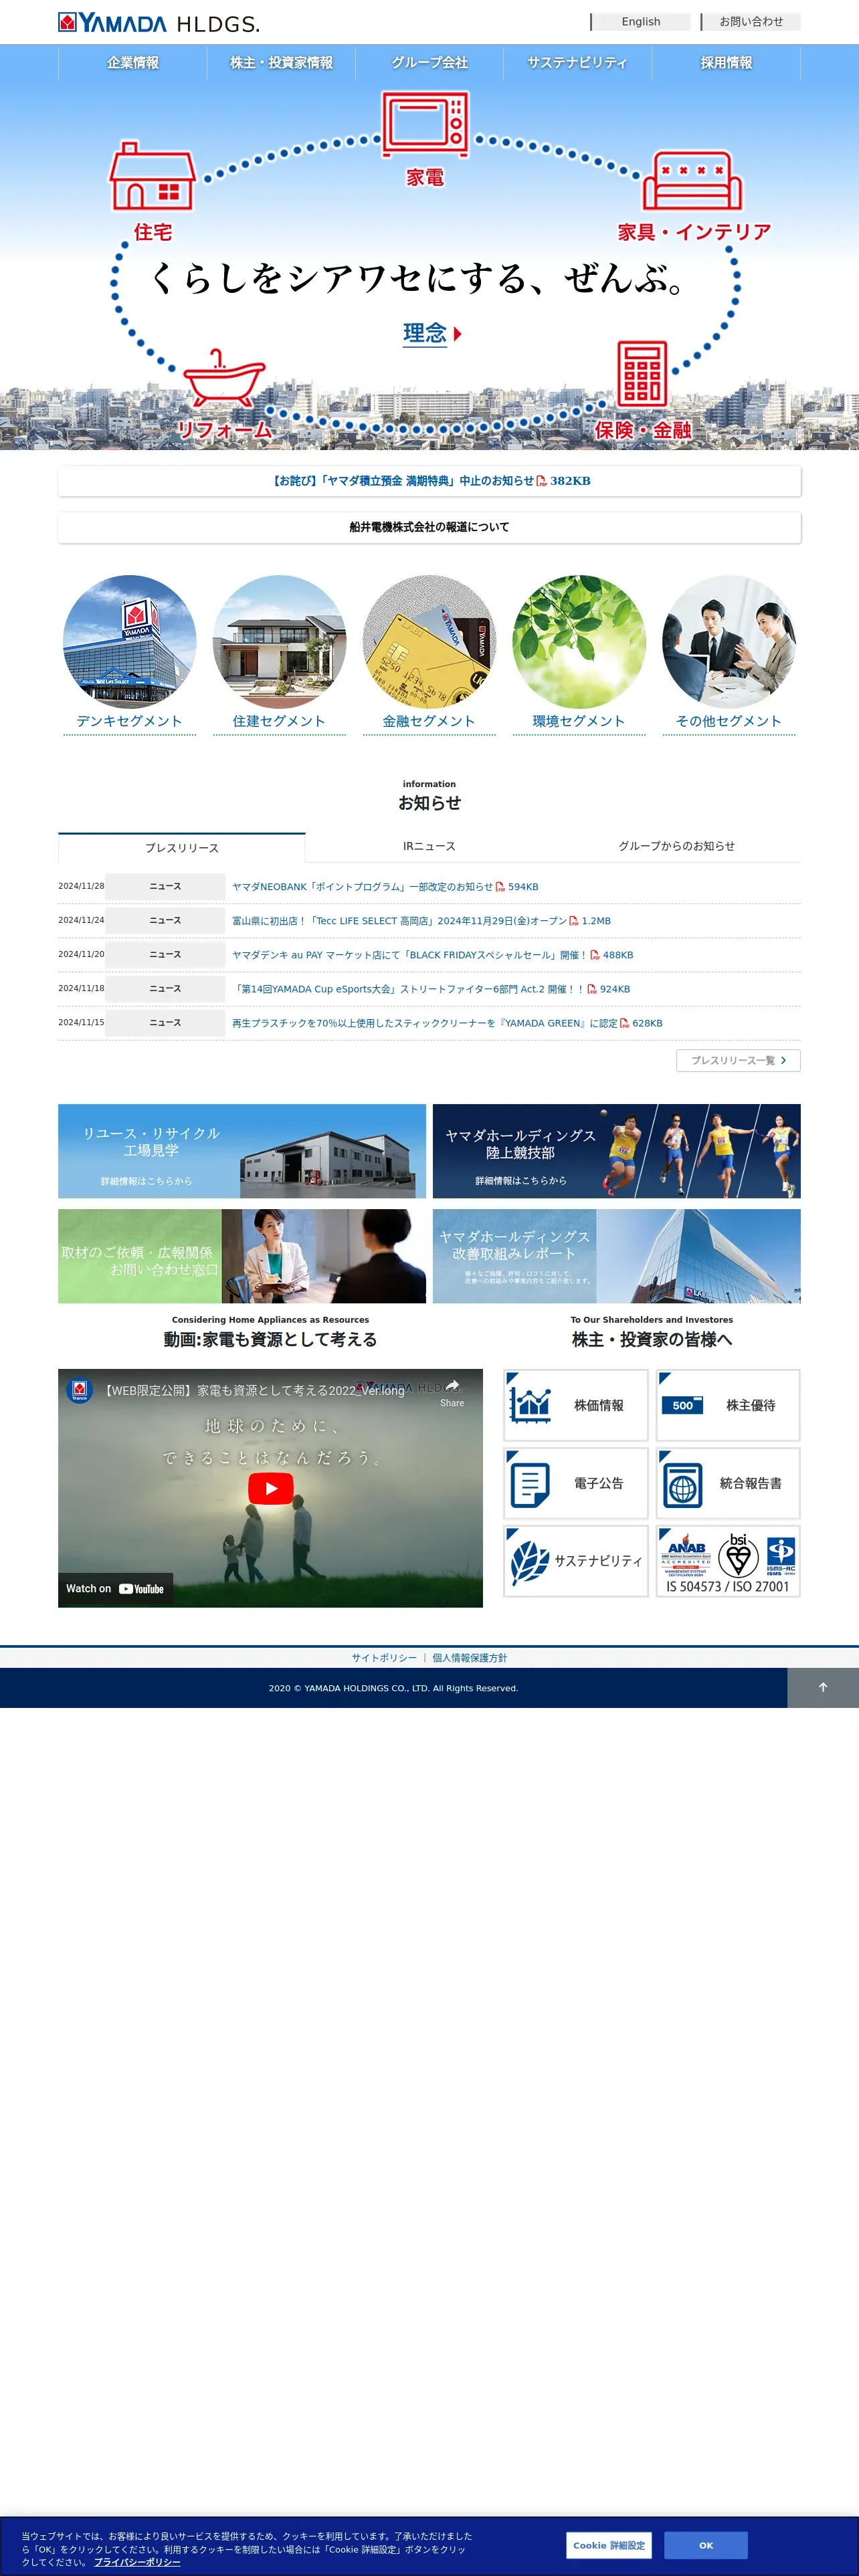Switch to グループからのお知らせ tab
The width and height of the screenshot is (859, 2576).
(676, 846)
